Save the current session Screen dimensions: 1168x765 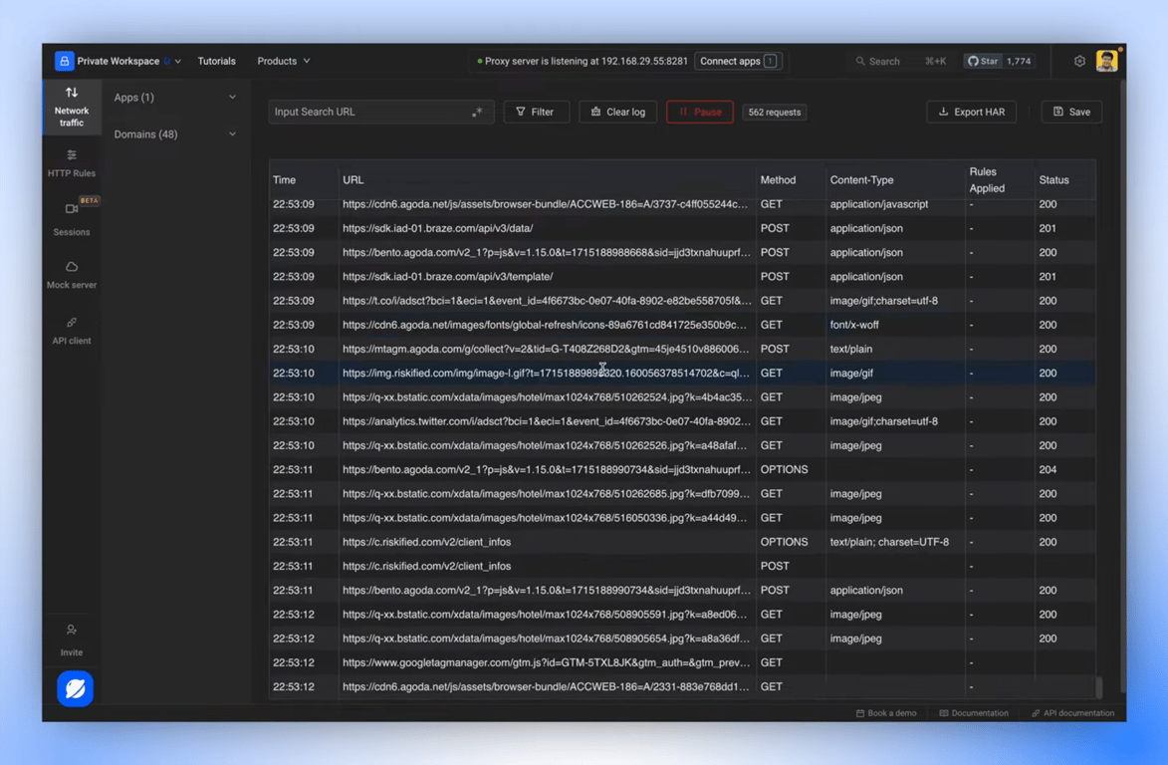(x=1071, y=112)
